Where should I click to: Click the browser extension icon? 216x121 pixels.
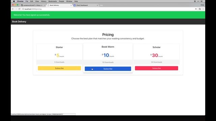200,9
